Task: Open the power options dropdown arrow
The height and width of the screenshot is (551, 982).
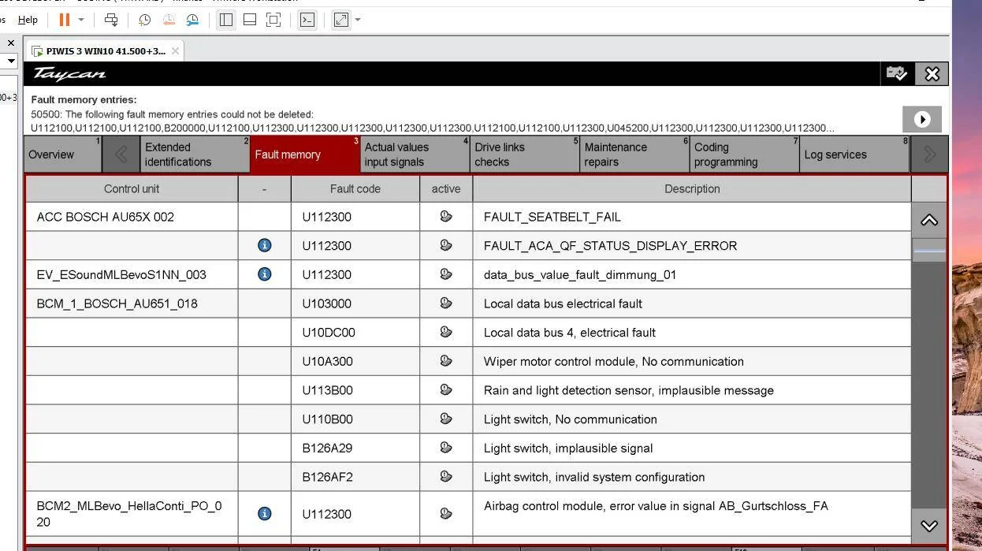Action: coord(81,20)
